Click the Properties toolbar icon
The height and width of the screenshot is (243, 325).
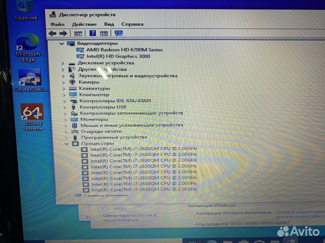click(78, 33)
